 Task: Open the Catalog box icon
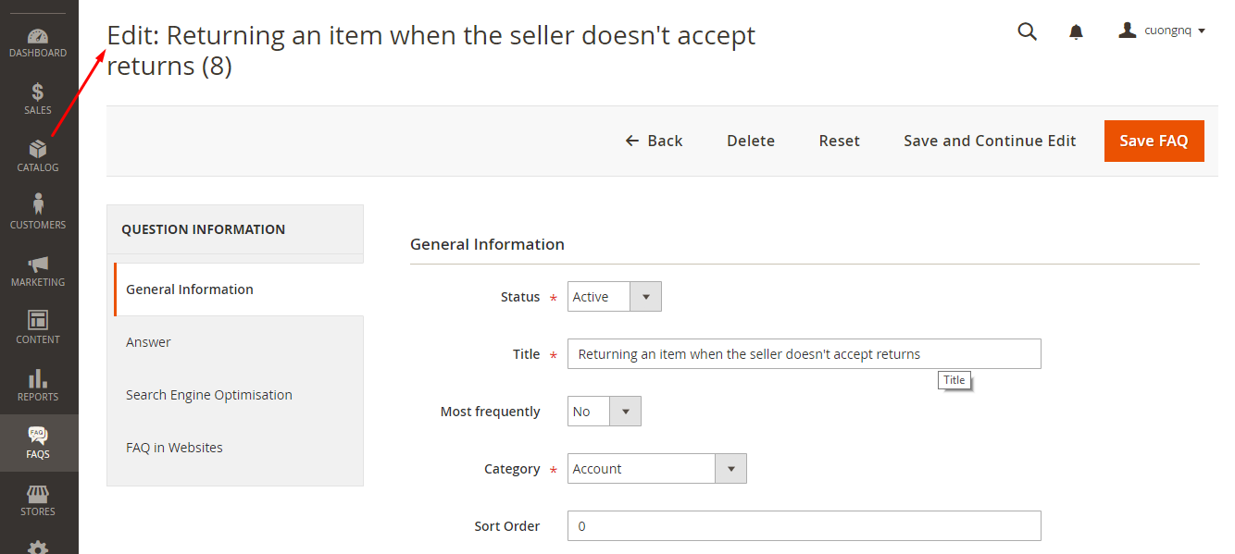[x=38, y=149]
